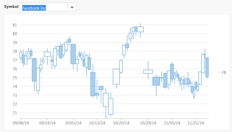Click the 11/05/14 x-axis date label
This screenshot has width=232, height=132.
coord(172,123)
